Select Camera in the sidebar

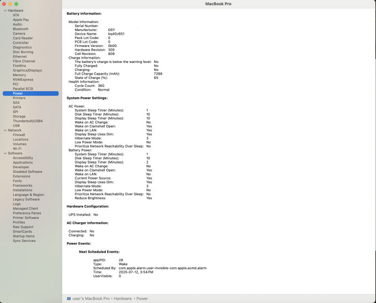(19, 33)
